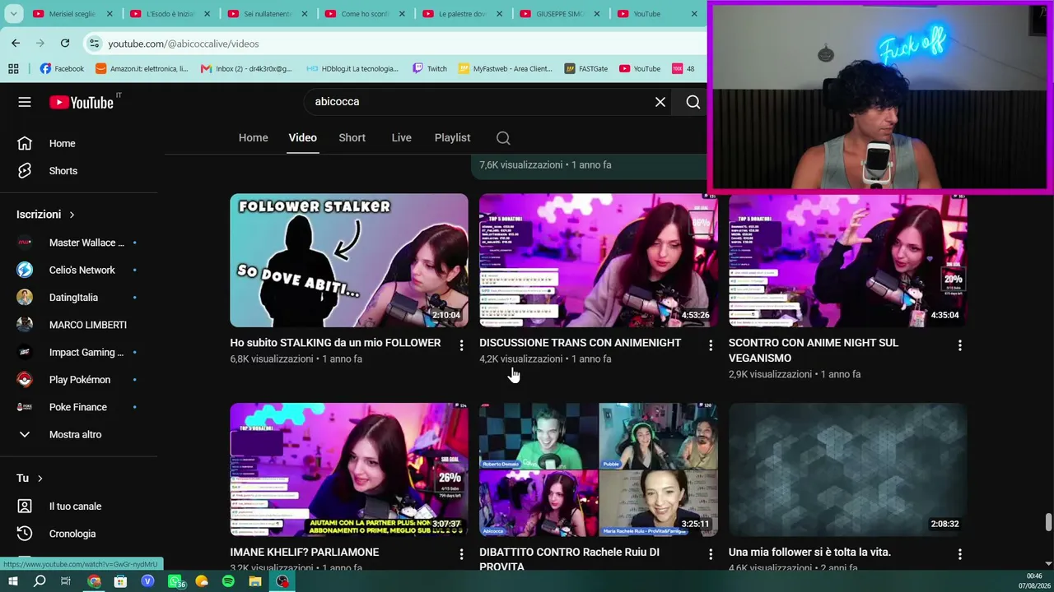
Task: Switch to the 'L'Esodo è Inizia' browser tab
Action: 170,14
